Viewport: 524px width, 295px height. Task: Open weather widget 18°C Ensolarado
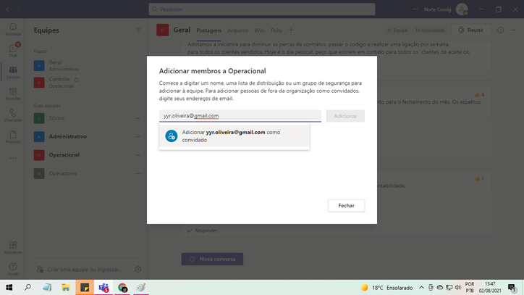pos(386,288)
